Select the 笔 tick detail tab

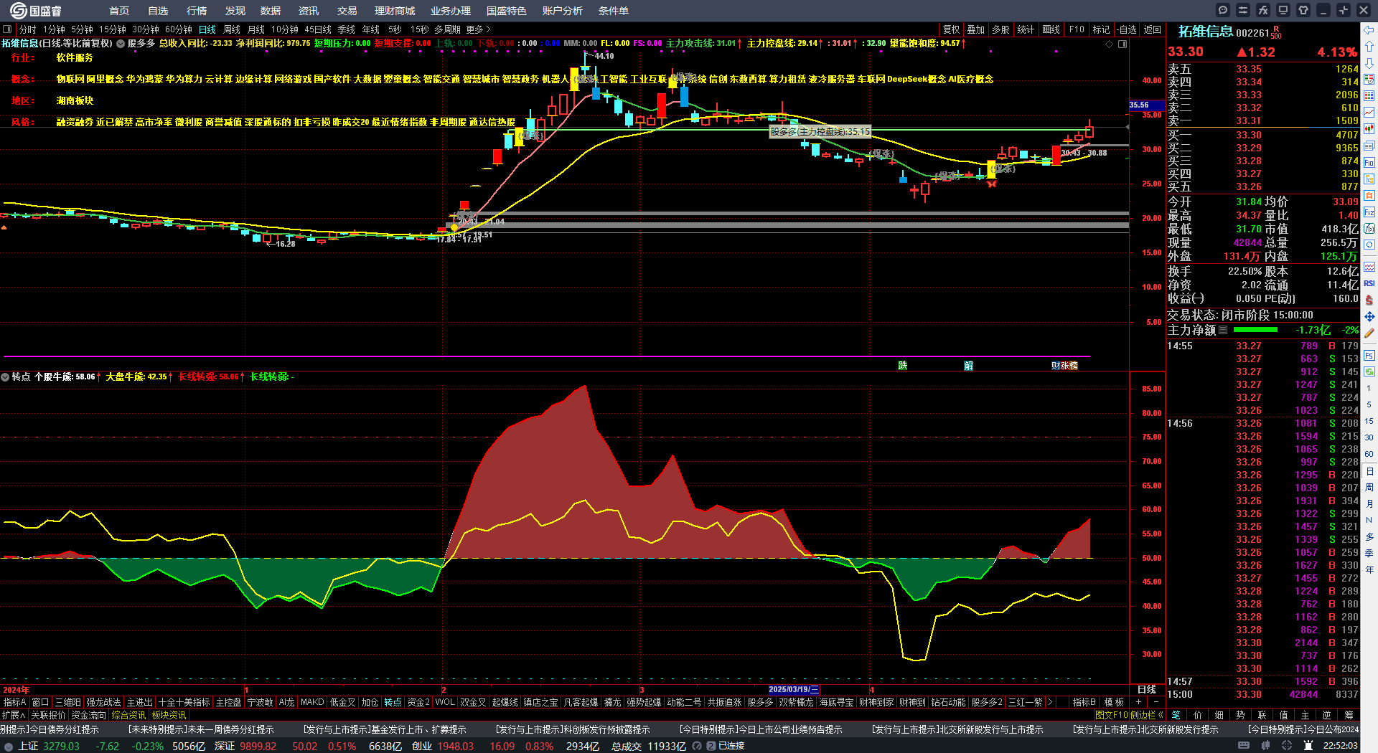(x=1176, y=715)
